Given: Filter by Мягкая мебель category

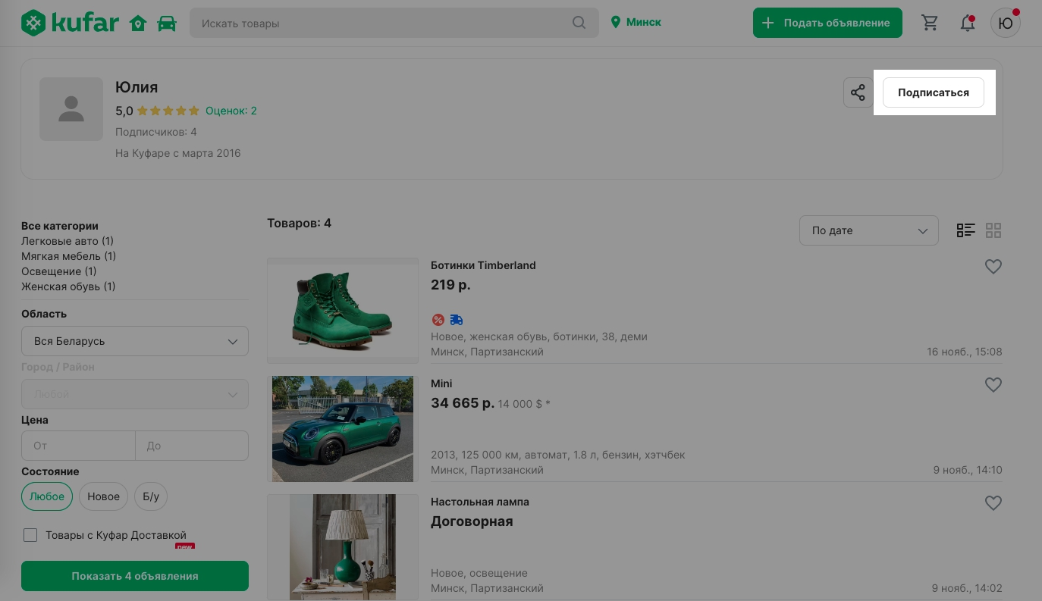Looking at the screenshot, I should point(68,256).
